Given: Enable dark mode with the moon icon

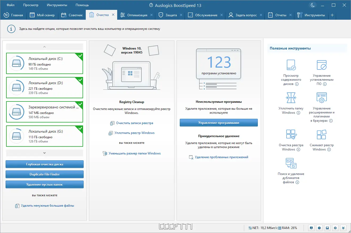Looking at the screenshot, I should pyautogui.click(x=312, y=5).
